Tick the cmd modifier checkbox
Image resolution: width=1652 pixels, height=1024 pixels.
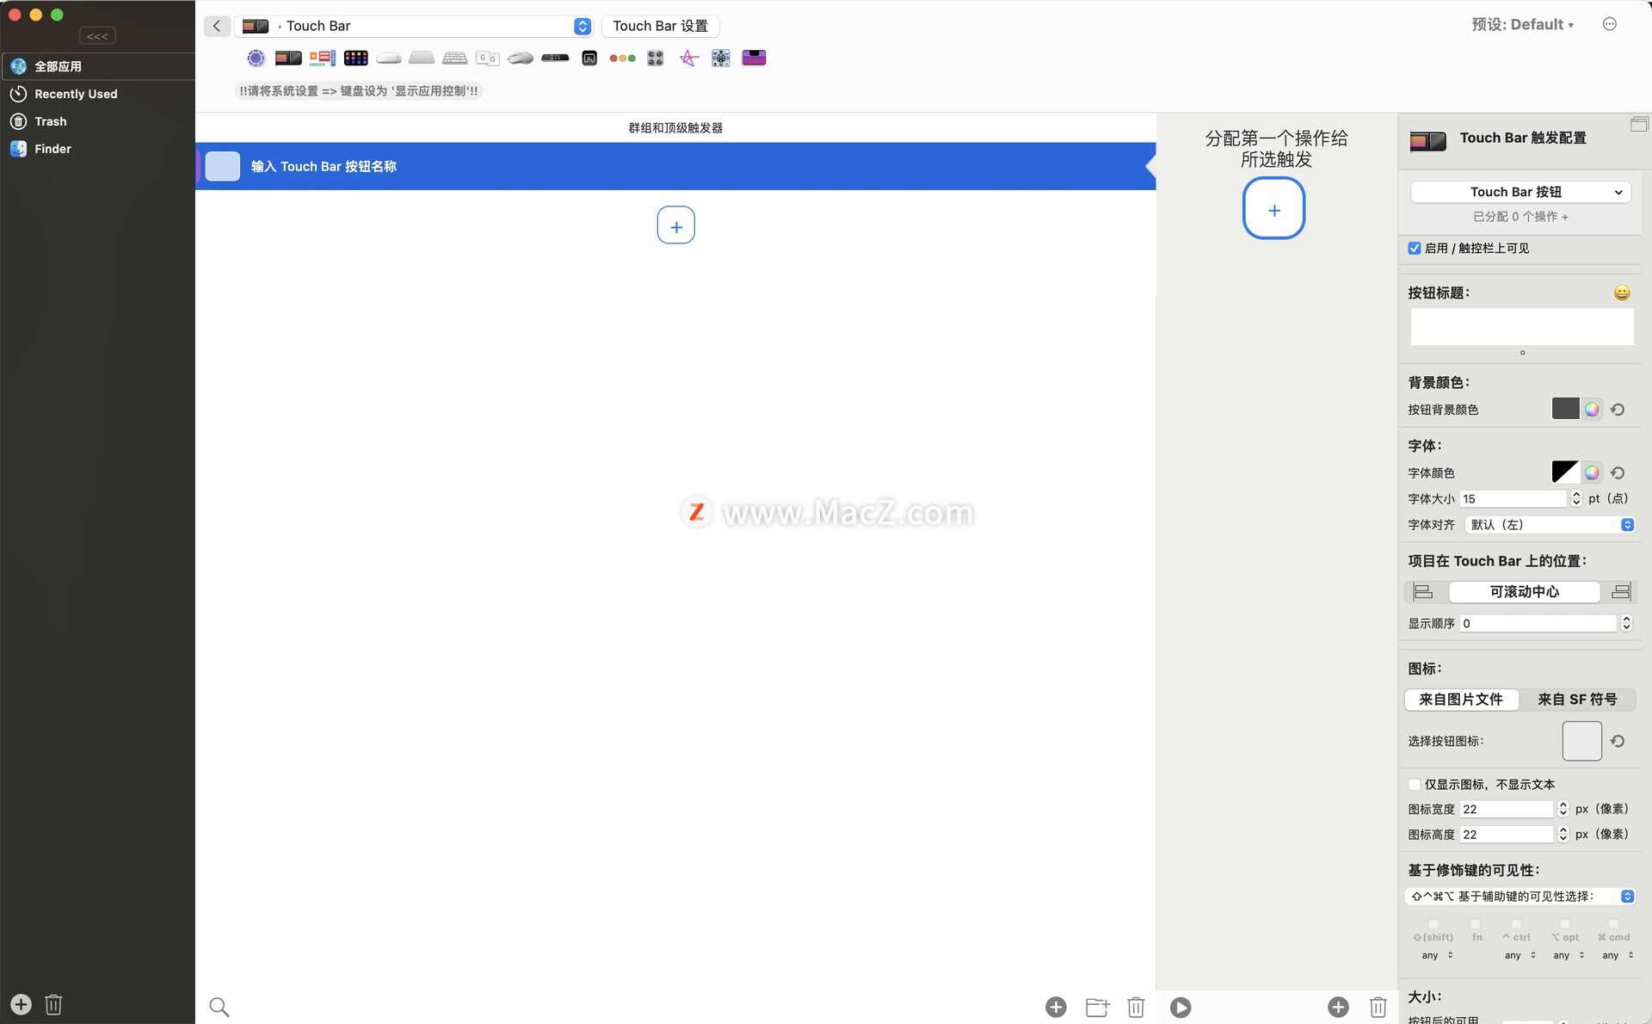(1614, 924)
